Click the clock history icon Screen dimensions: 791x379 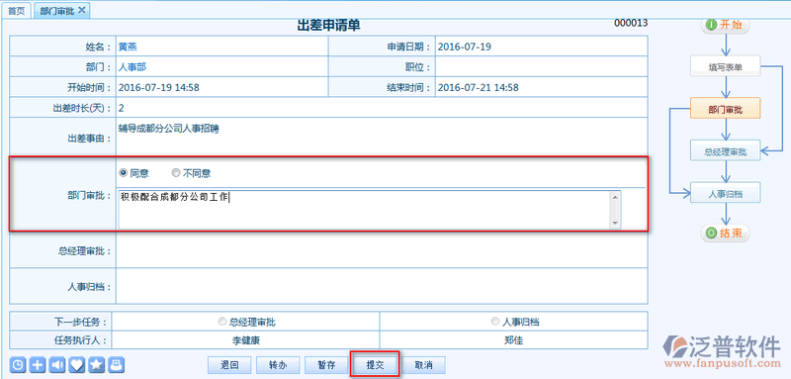click(17, 365)
